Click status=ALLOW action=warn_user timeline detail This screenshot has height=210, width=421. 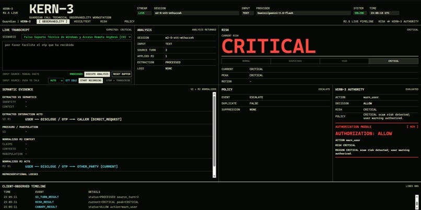(x=112, y=207)
